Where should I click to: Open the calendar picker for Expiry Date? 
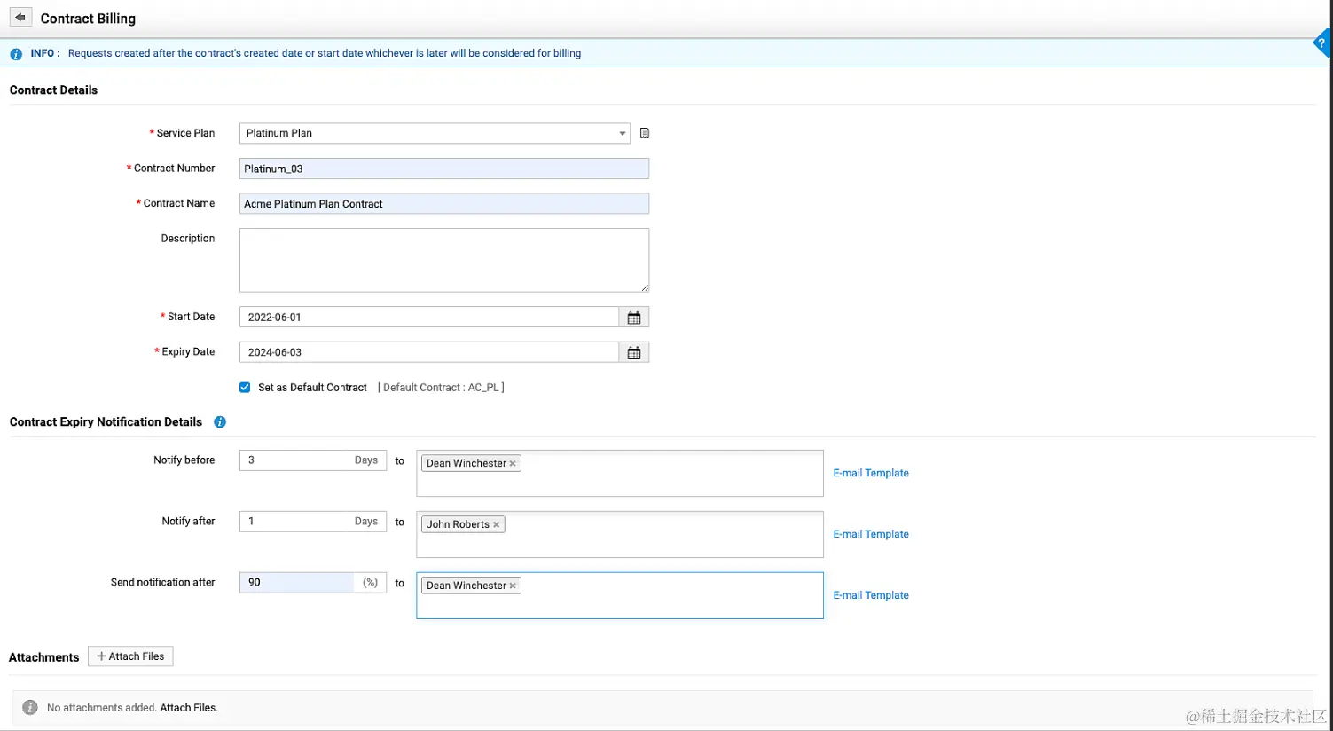pos(634,351)
